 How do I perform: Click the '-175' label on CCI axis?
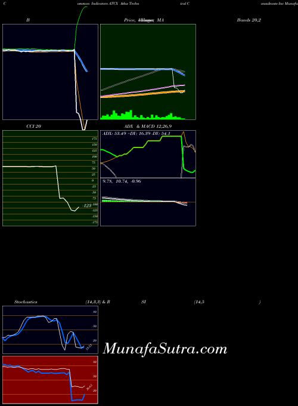point(95,222)
